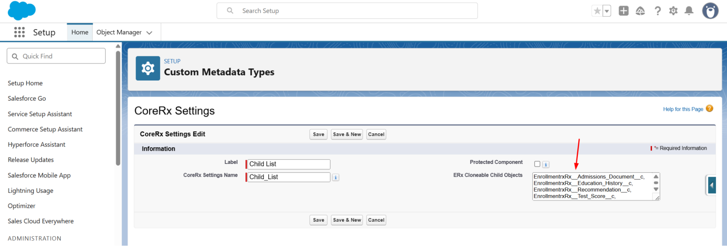Screen dimensions: 727x246
Task: Click the Favorites star icon
Action: (x=597, y=11)
